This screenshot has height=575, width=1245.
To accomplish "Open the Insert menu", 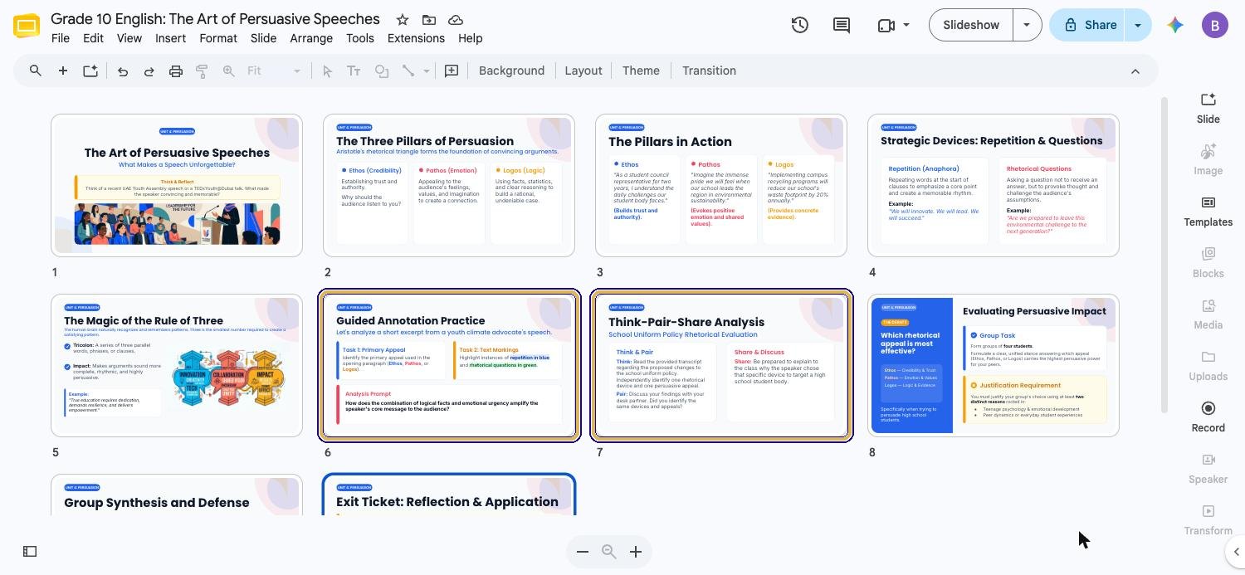I will click(x=170, y=38).
